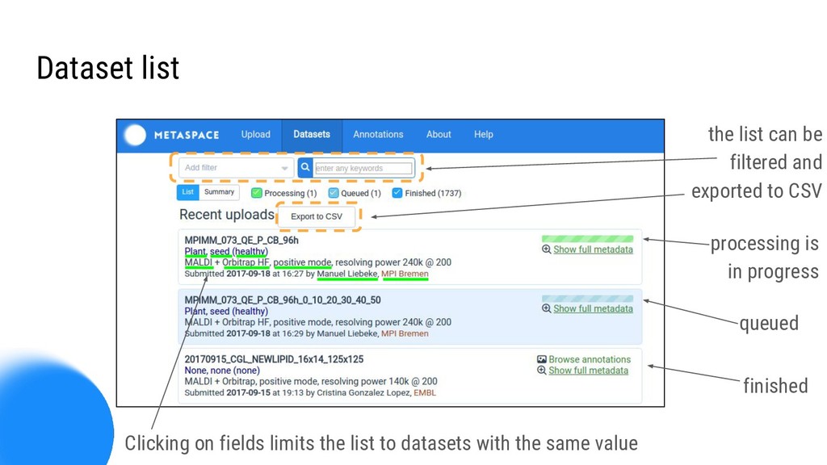Open the Upload menu item
Screen dimensions: 827x465
point(256,135)
